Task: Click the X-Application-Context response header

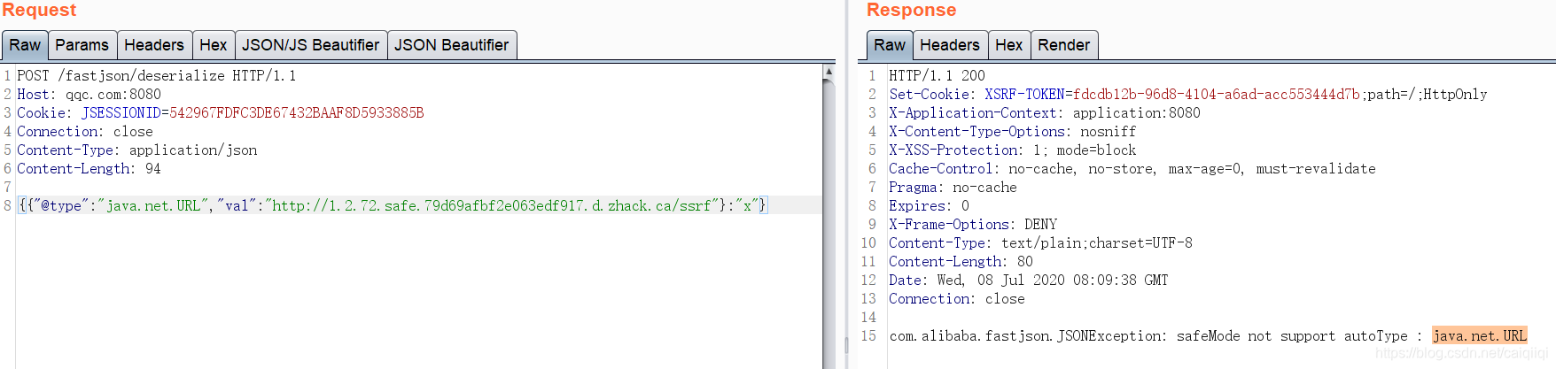Action: (1045, 113)
